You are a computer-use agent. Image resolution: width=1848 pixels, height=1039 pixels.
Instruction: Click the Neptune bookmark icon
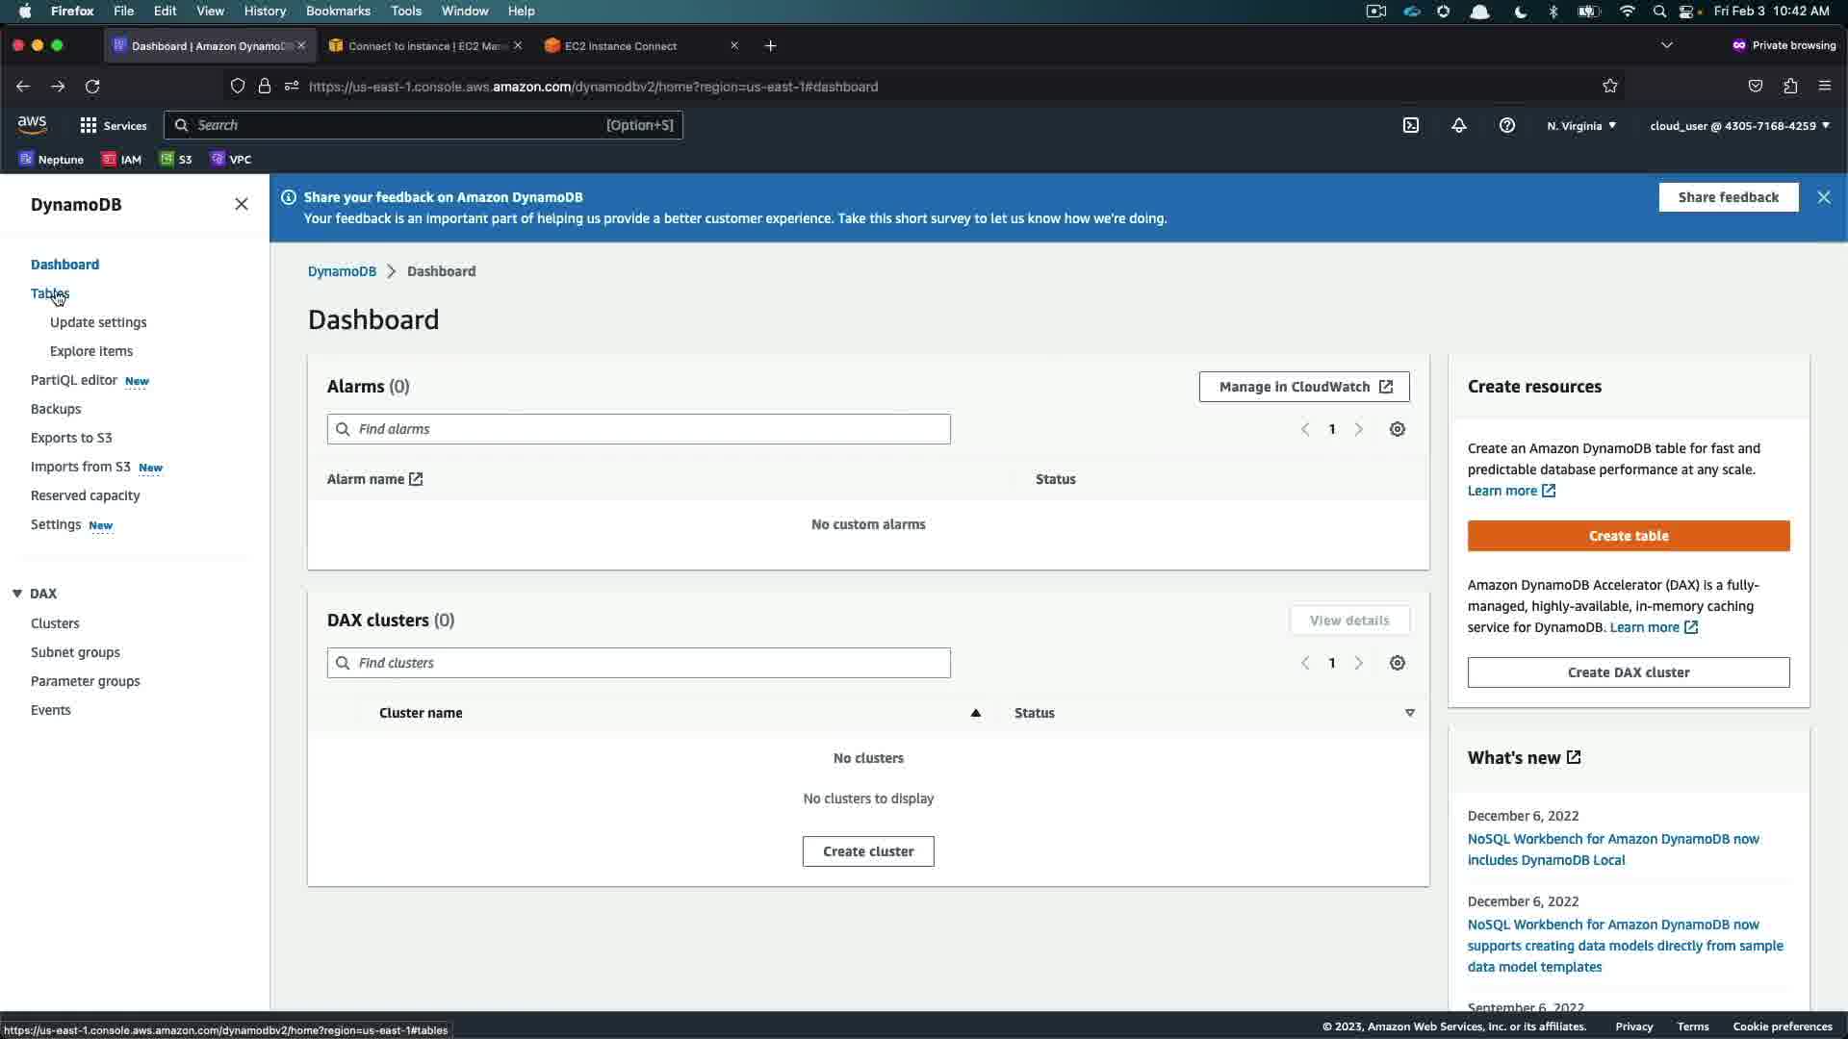27,159
